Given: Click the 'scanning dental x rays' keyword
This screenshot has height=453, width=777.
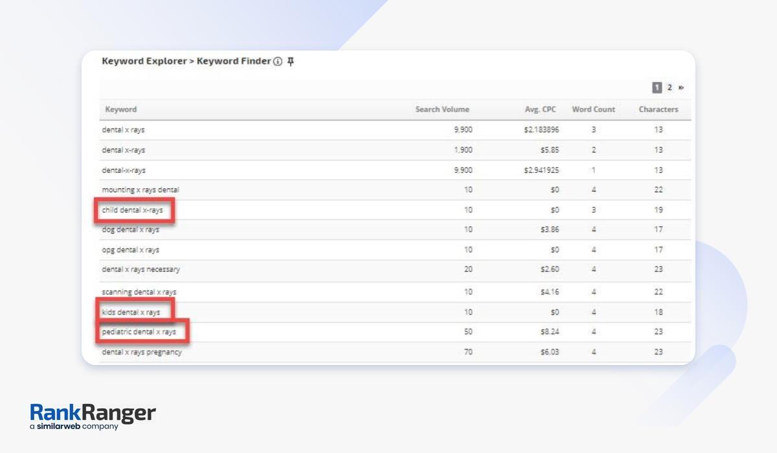Looking at the screenshot, I should [139, 292].
